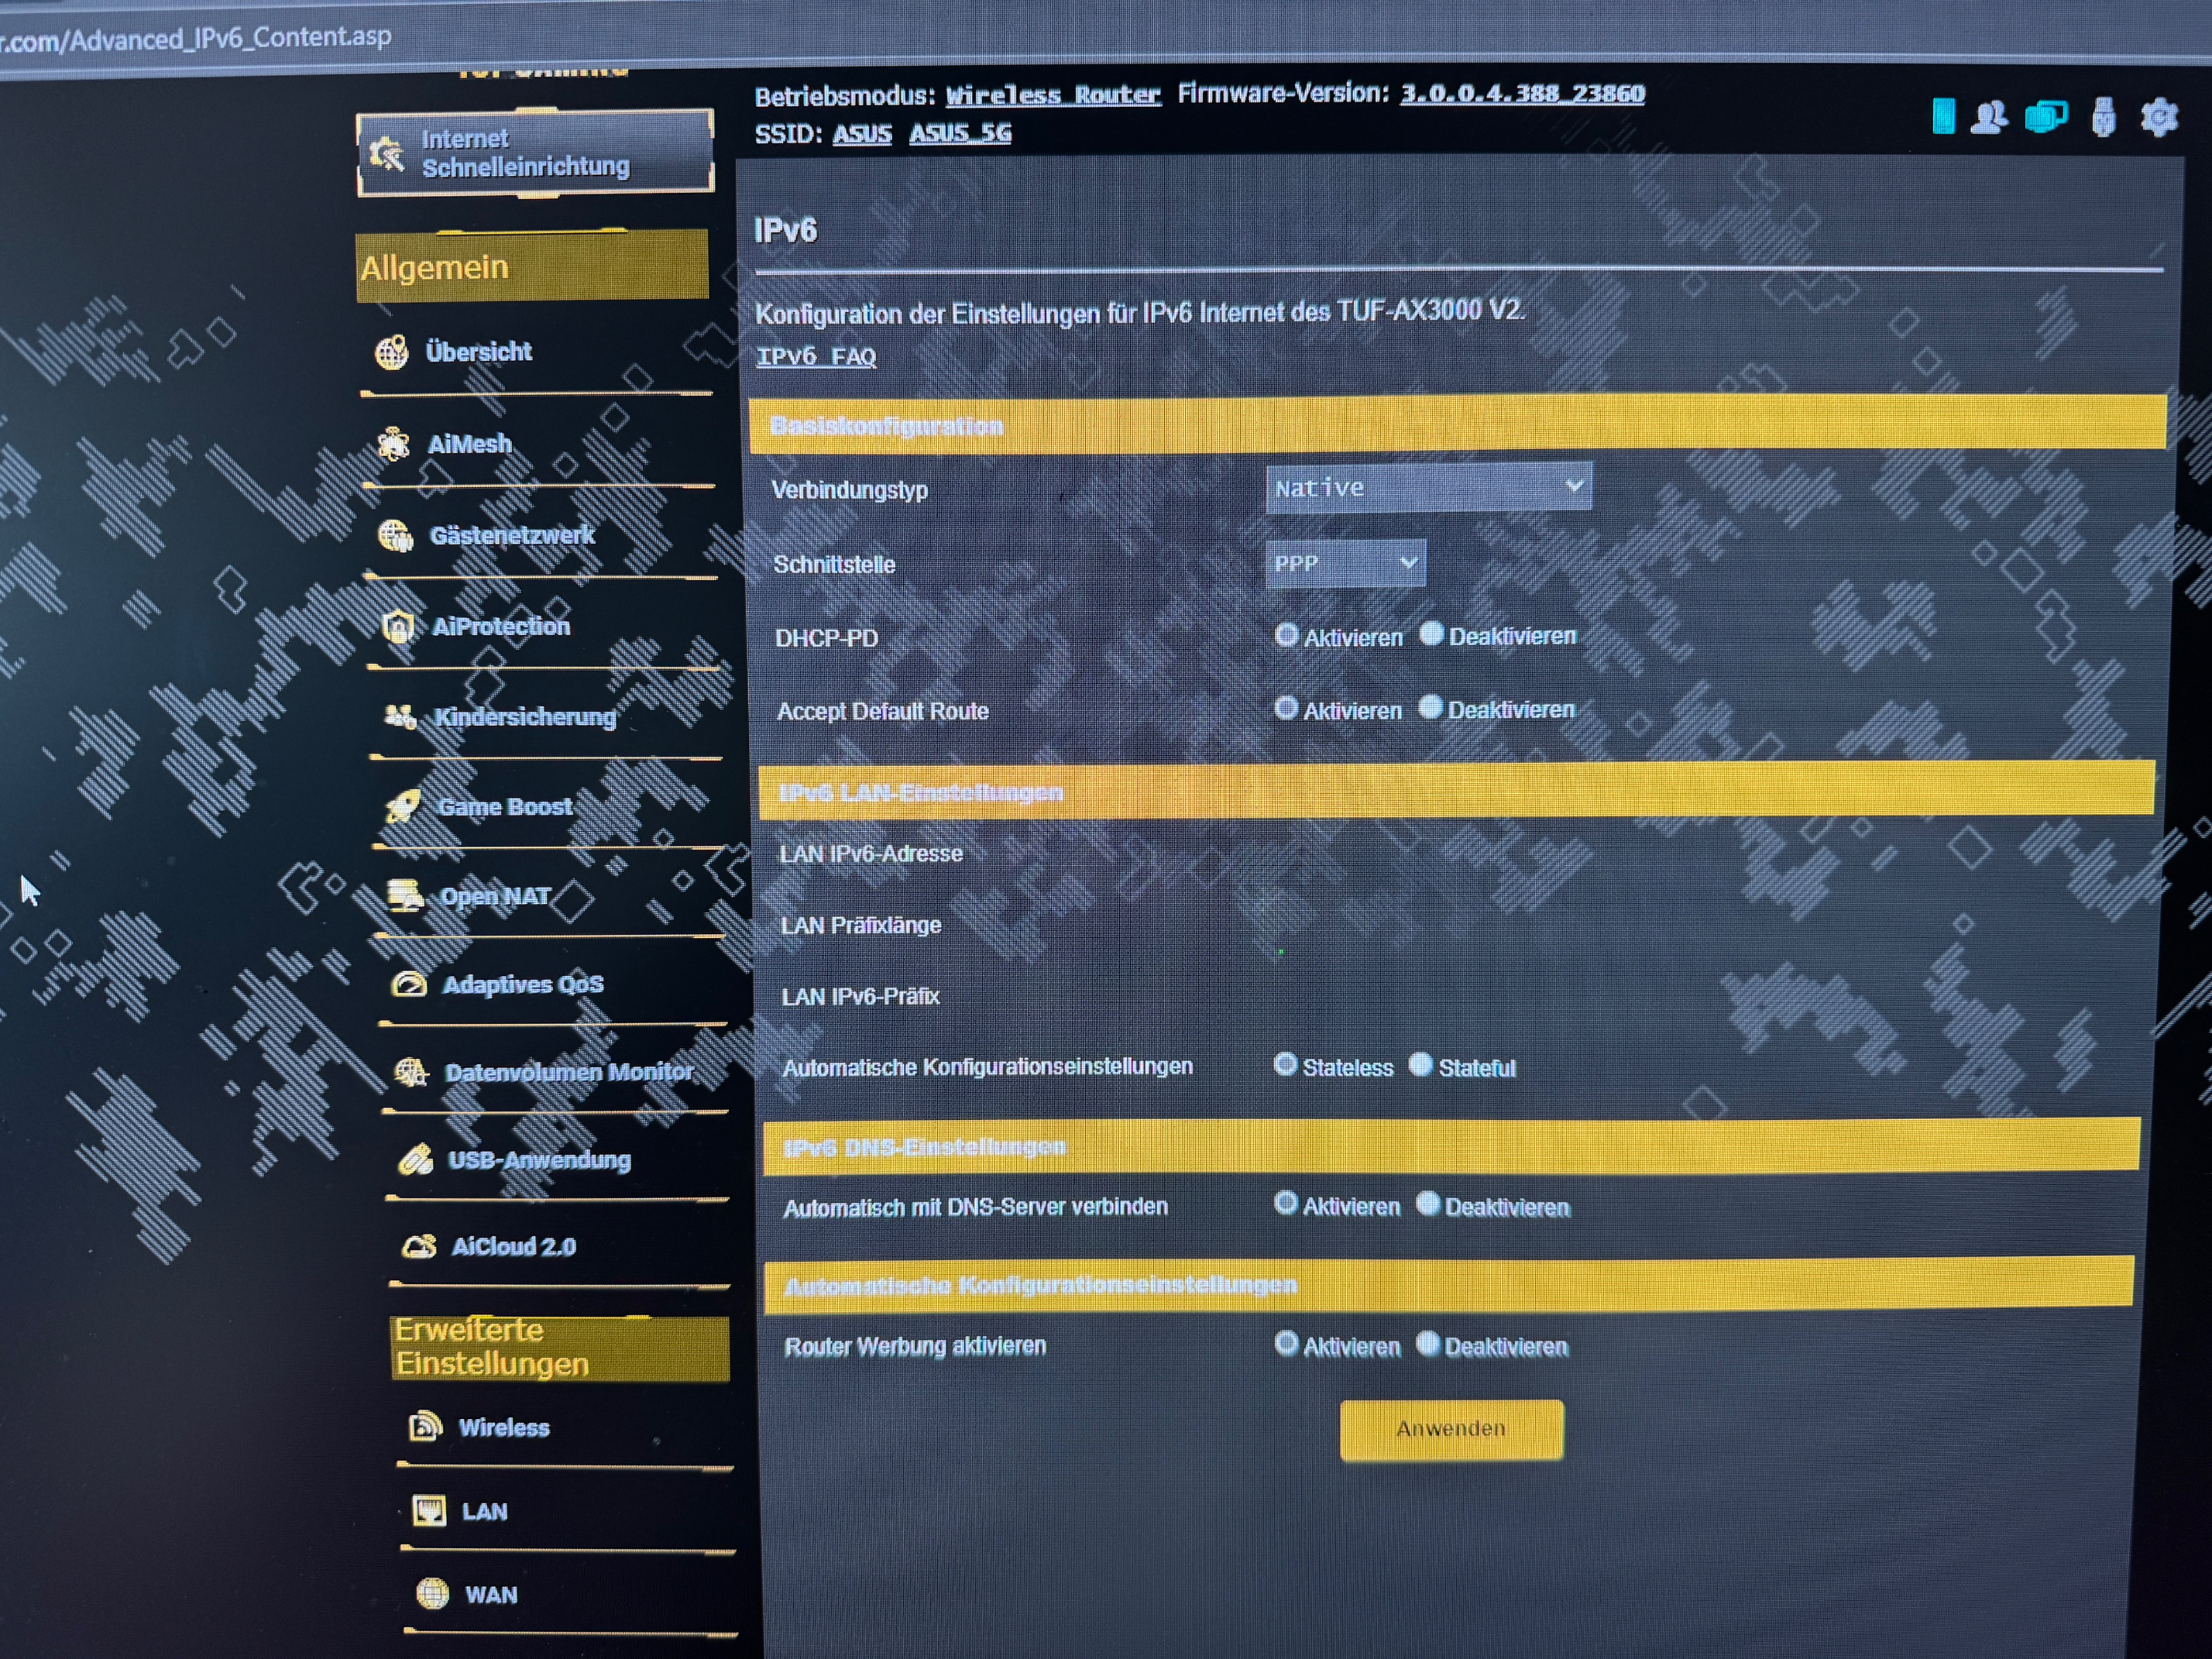
Task: Open the Verbindungstyp Native dropdown
Action: (x=1428, y=487)
